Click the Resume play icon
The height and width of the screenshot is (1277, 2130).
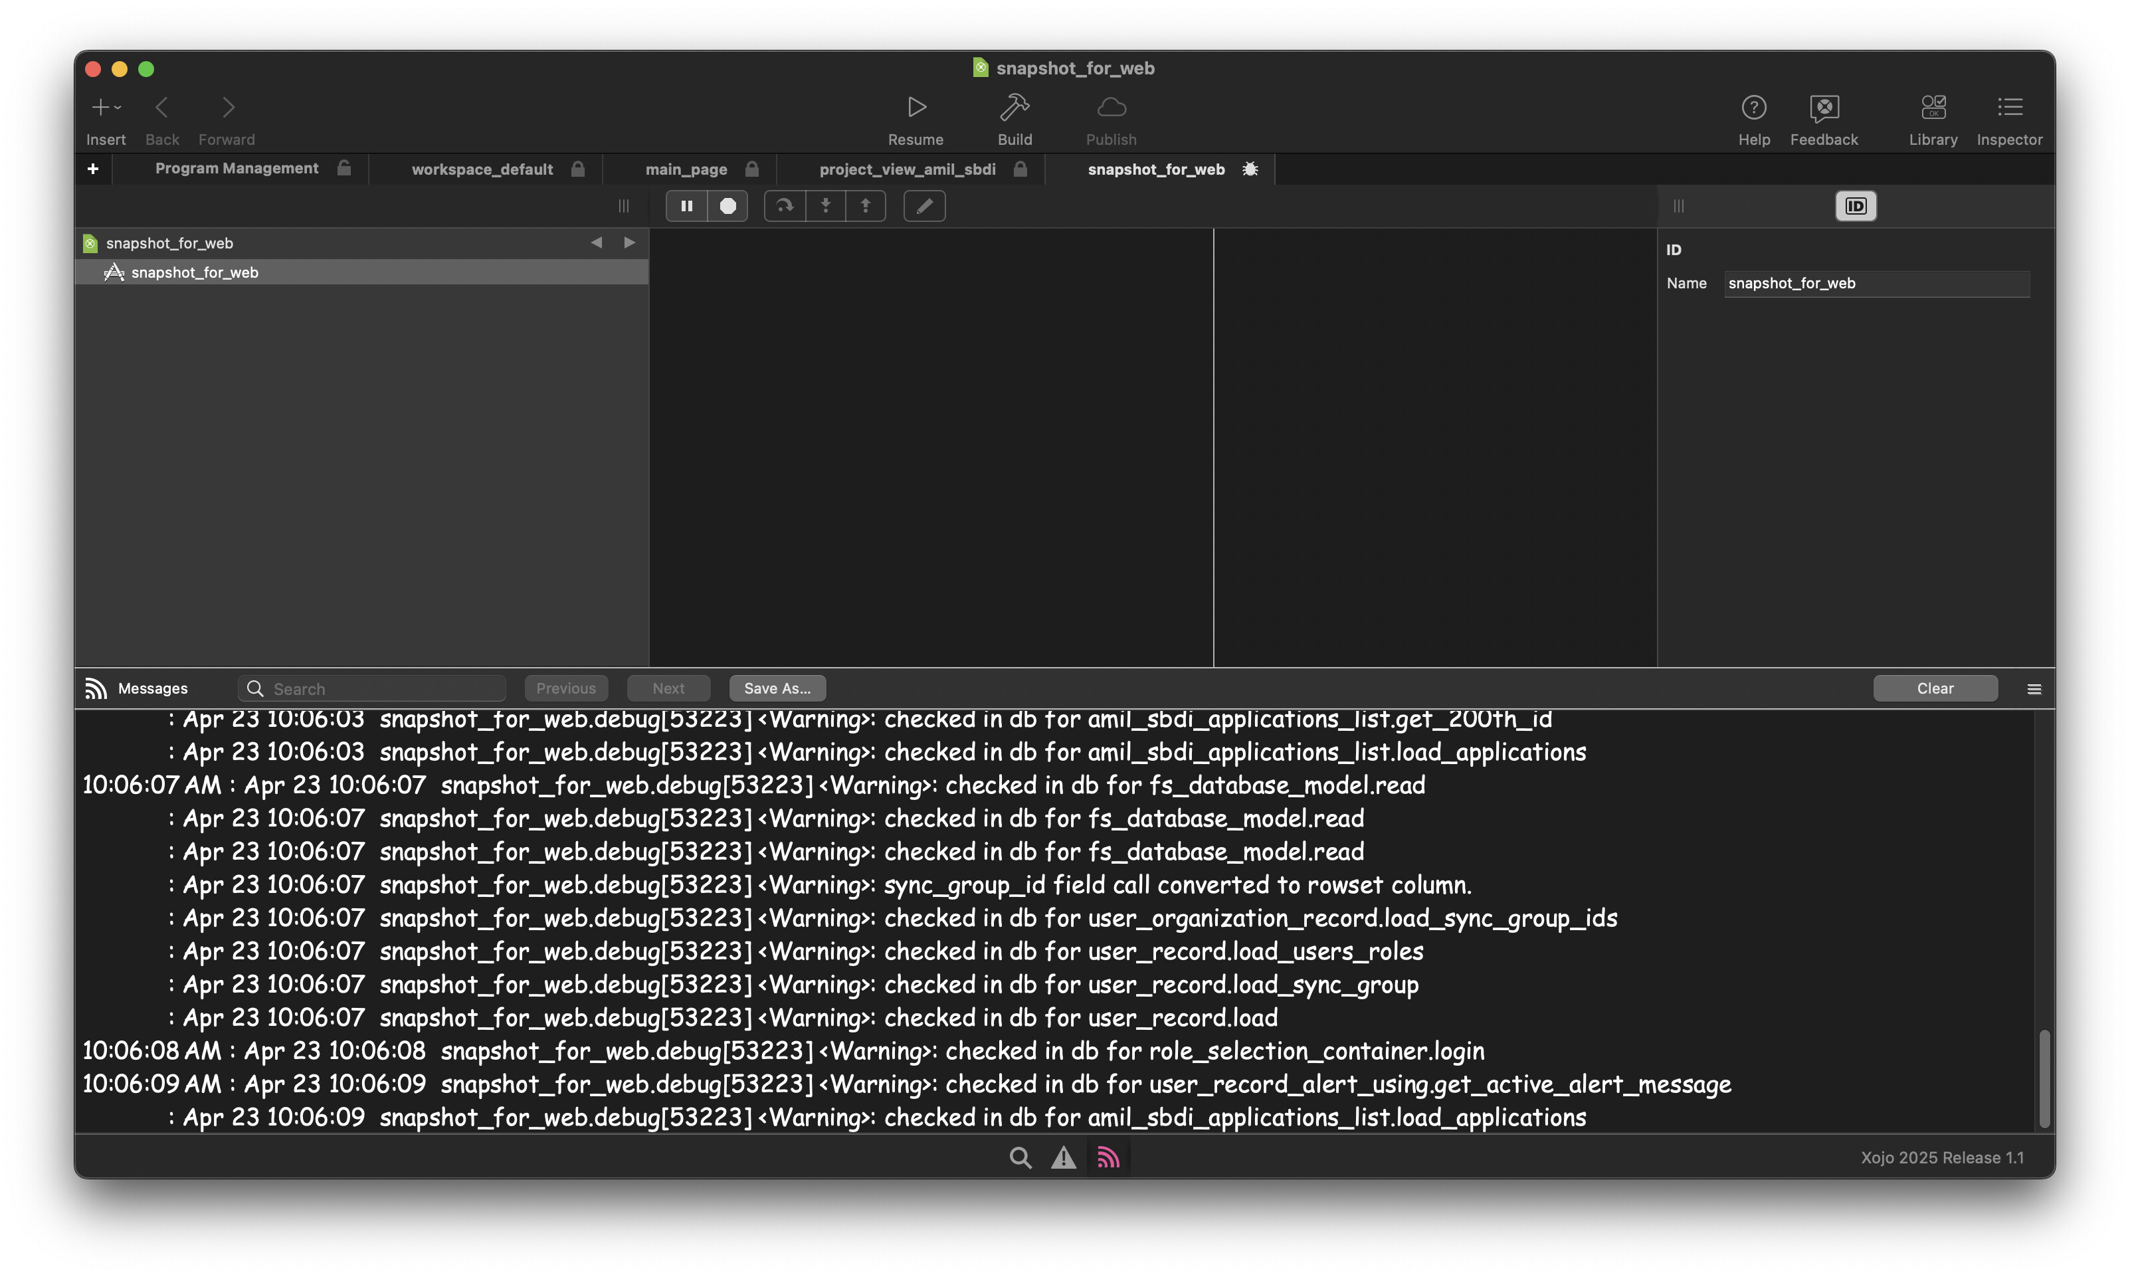click(x=916, y=108)
